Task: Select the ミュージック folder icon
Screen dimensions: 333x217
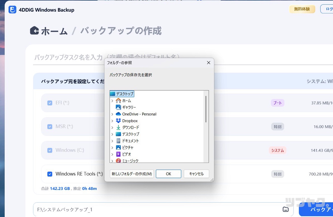Action: 118,161
